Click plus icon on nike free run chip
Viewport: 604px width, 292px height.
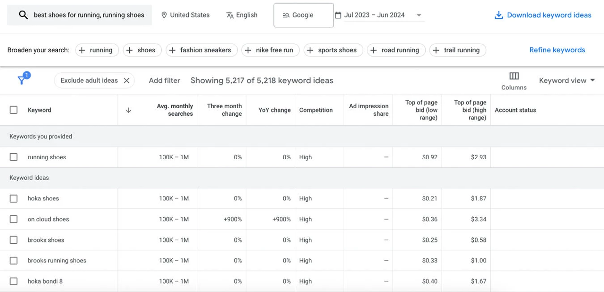click(248, 50)
